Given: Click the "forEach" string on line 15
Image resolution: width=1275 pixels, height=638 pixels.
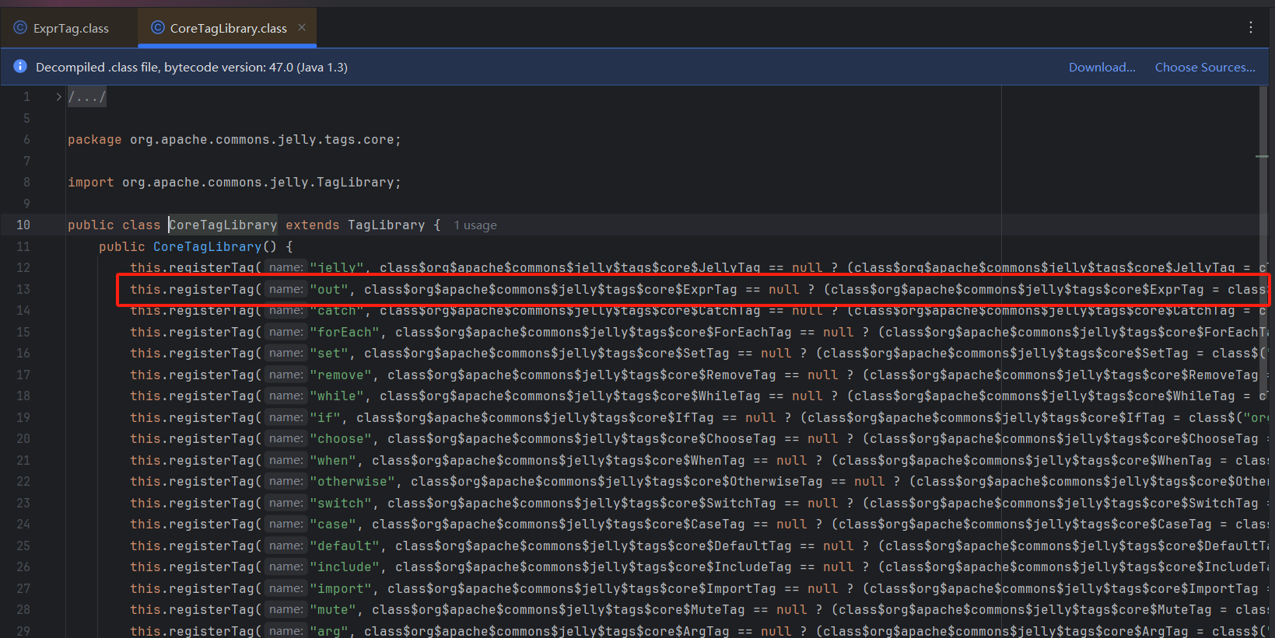Looking at the screenshot, I should coord(345,333).
